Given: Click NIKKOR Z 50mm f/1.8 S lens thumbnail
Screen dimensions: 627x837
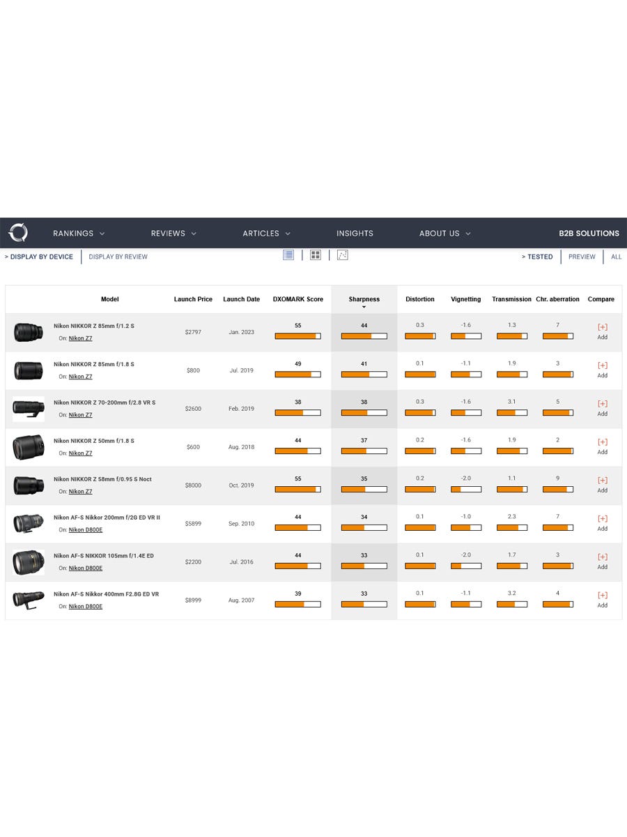Looking at the screenshot, I should coord(29,447).
